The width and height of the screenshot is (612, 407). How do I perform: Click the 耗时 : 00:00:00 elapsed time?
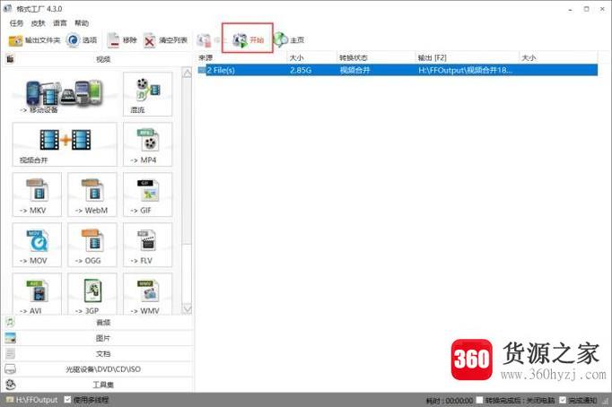click(450, 401)
